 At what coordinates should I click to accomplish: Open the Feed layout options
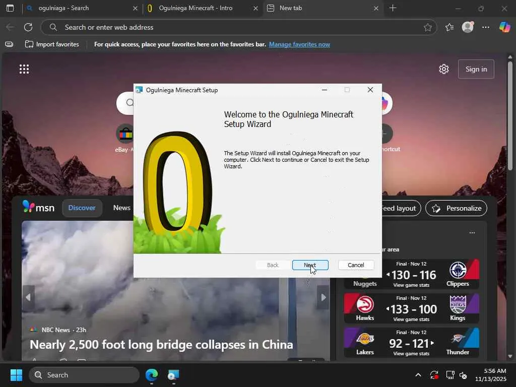pos(401,208)
